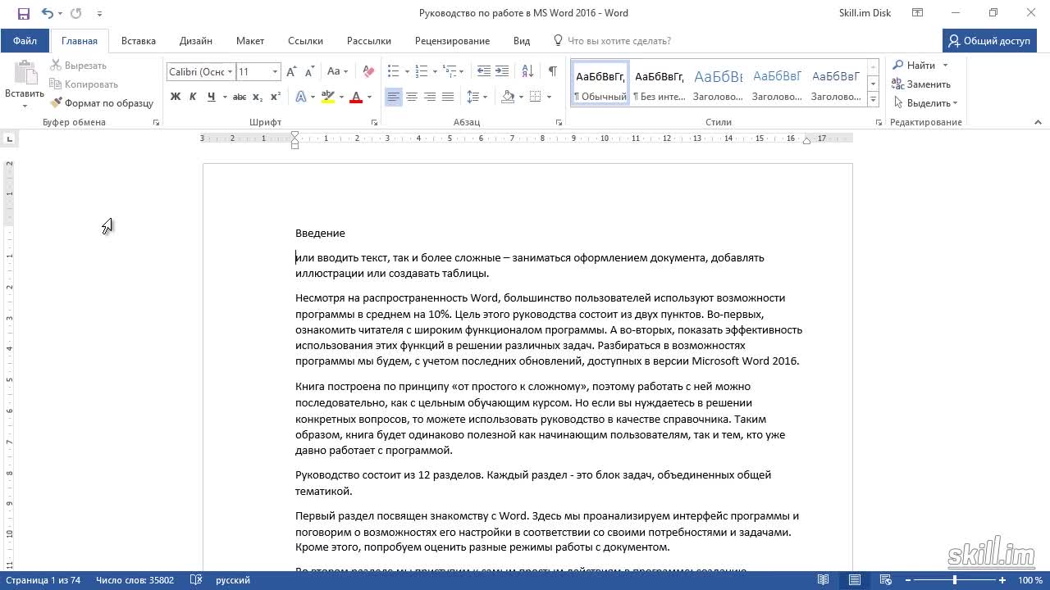This screenshot has width=1050, height=590.
Task: Click the Share (Общий доступ) button
Action: tap(989, 41)
